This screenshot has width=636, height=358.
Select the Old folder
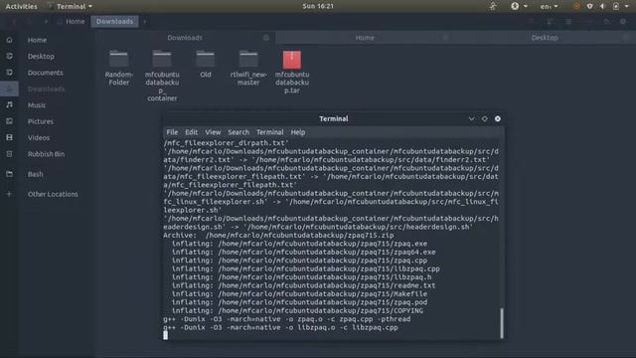(206, 60)
